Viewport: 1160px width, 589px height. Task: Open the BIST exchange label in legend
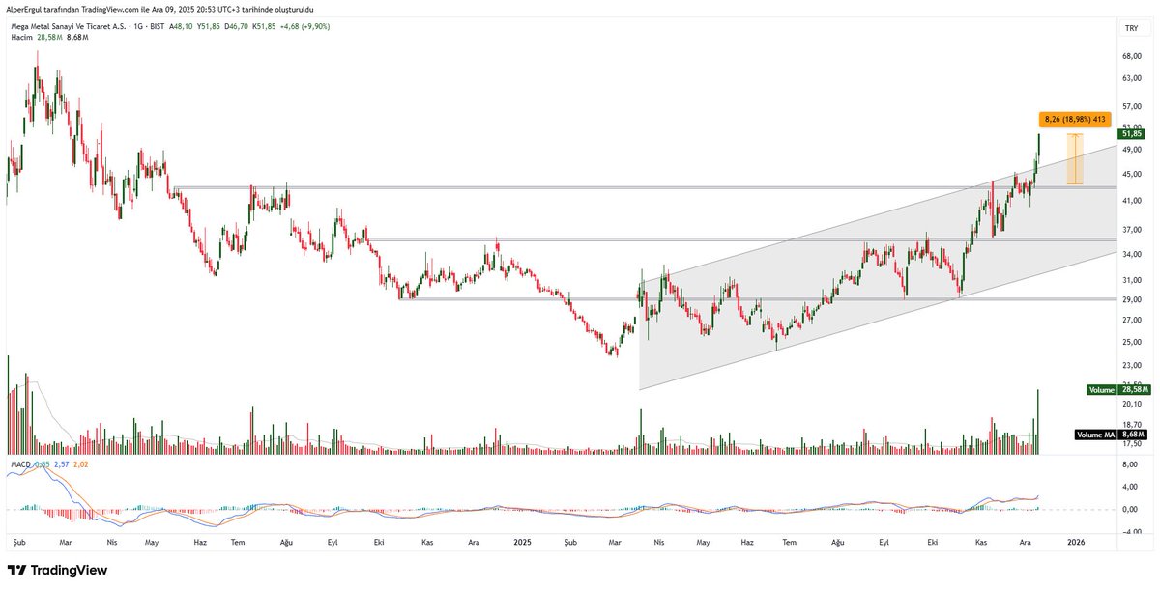[158, 28]
